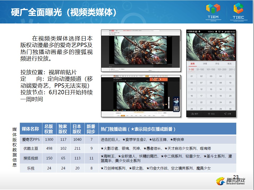254x190 pixels.
Task: Select episode range 151-200
Action: click(222, 69)
